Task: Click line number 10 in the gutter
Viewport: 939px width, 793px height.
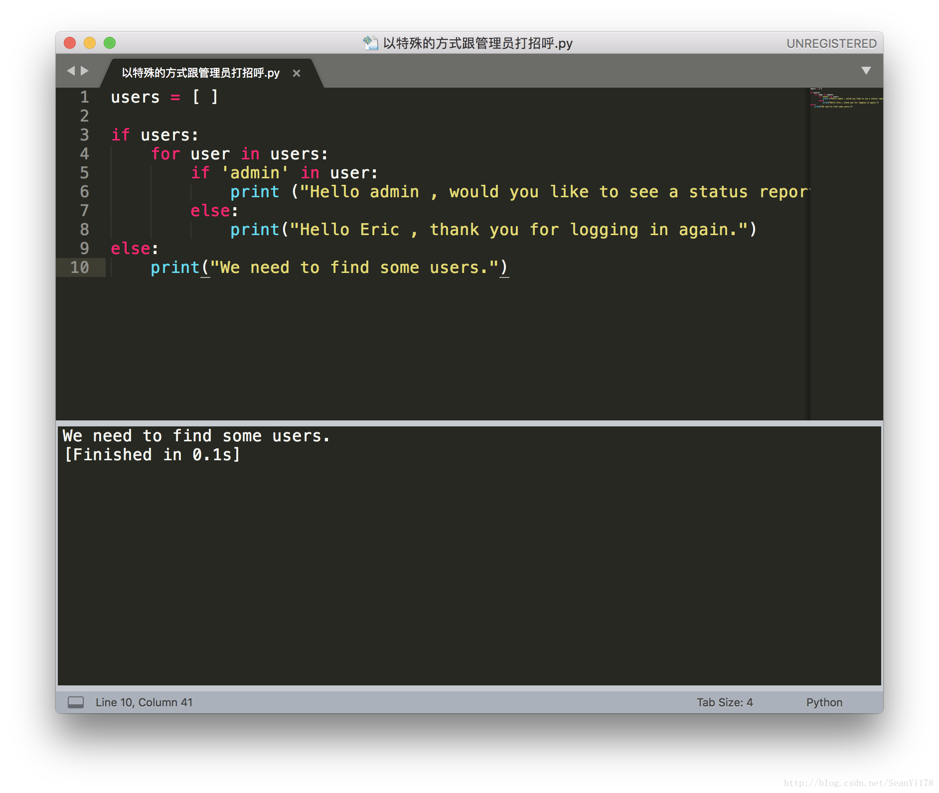Action: [80, 267]
